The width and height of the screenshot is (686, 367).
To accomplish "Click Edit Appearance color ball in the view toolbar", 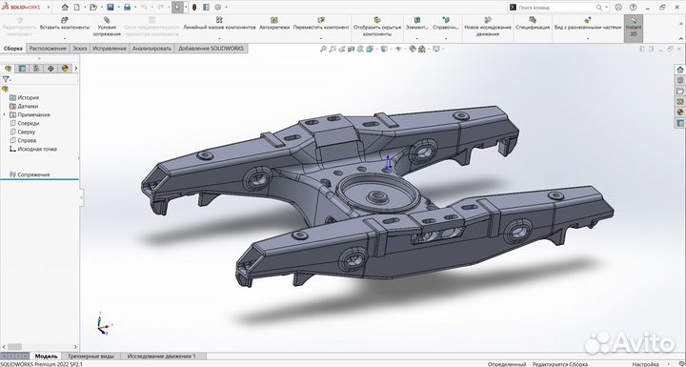I will click(413, 49).
